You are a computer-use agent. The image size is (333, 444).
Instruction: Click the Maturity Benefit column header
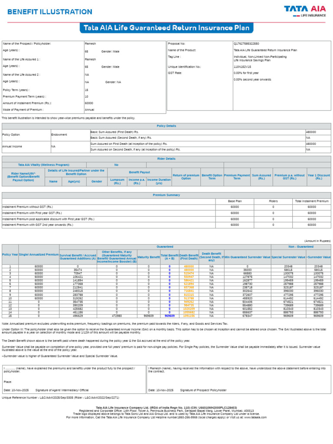tap(149, 257)
